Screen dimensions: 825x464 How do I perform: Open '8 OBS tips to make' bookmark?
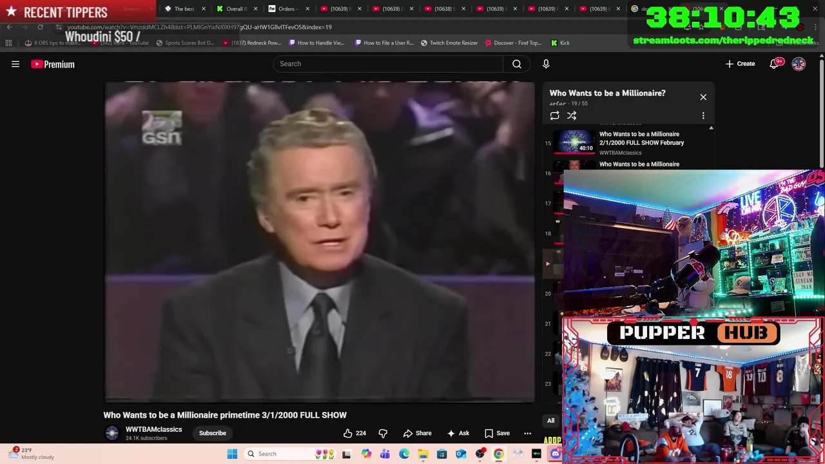tap(53, 43)
